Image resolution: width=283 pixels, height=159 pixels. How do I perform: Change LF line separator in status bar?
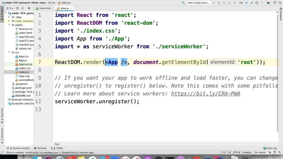(229, 152)
